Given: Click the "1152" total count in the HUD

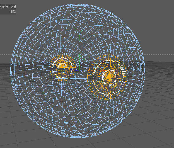Looking at the screenshot, I should pos(12,12).
